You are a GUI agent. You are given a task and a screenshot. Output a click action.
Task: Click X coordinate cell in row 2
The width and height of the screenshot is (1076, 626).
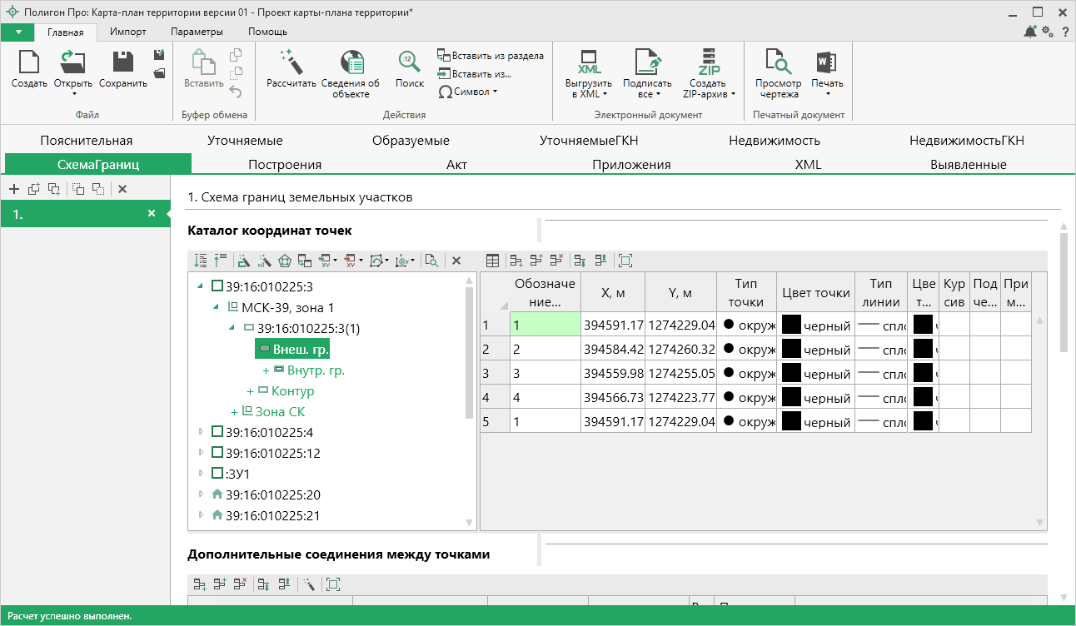613,349
